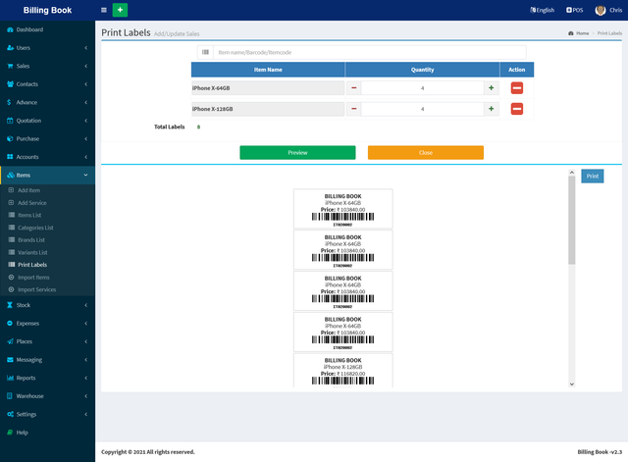Image resolution: width=628 pixels, height=462 pixels.
Task: Expand the Sales menu chevron
Action: coord(85,66)
